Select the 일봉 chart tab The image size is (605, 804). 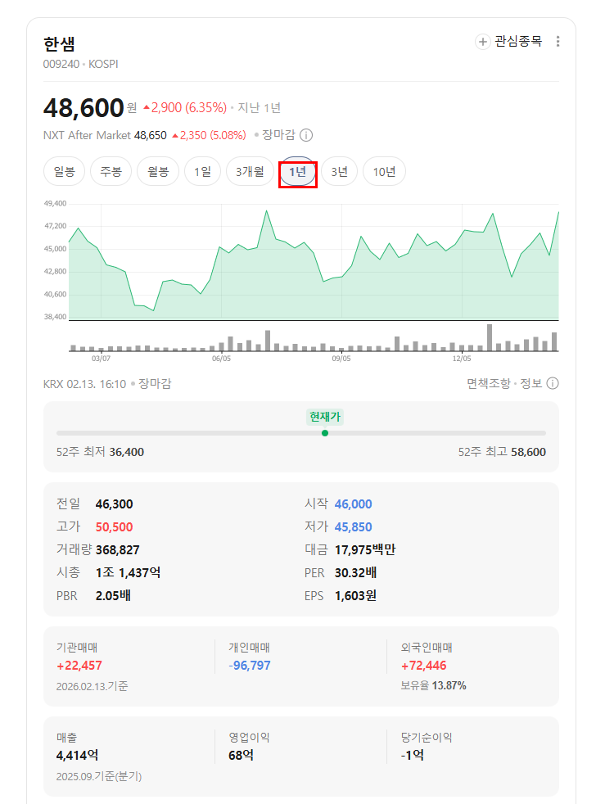point(64,172)
